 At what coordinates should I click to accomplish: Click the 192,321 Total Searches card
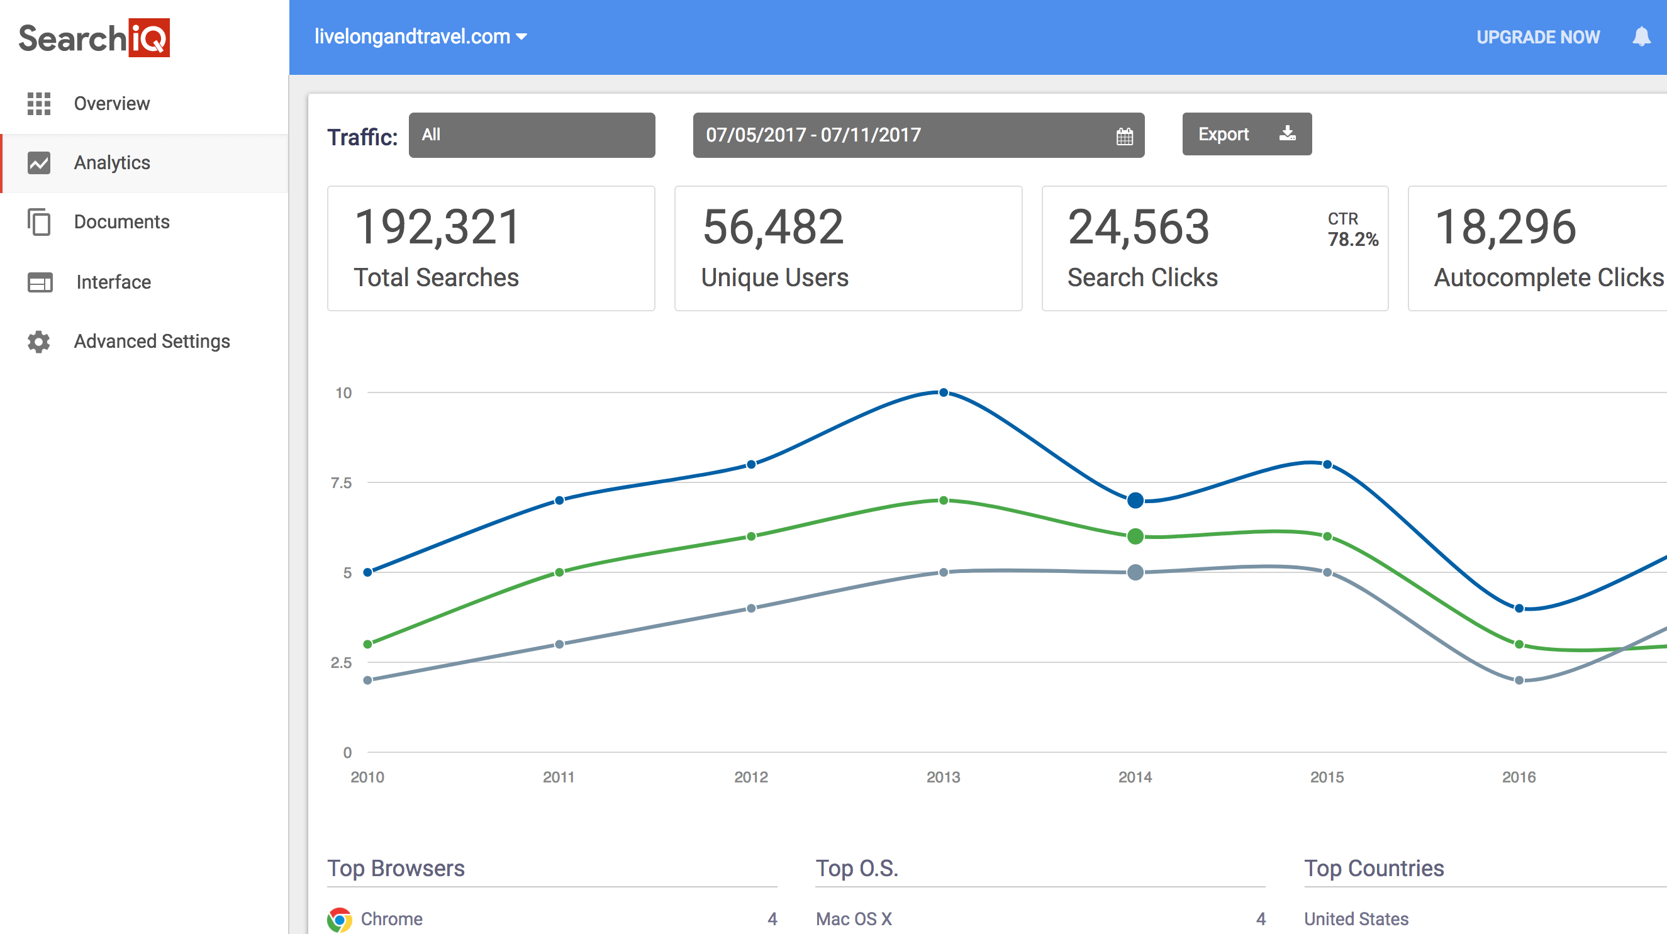(491, 248)
